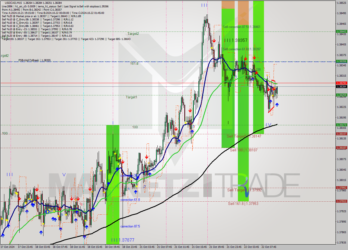Click red price tag 1.37992 on axis
The image size is (348, 250).
(x=341, y=187)
